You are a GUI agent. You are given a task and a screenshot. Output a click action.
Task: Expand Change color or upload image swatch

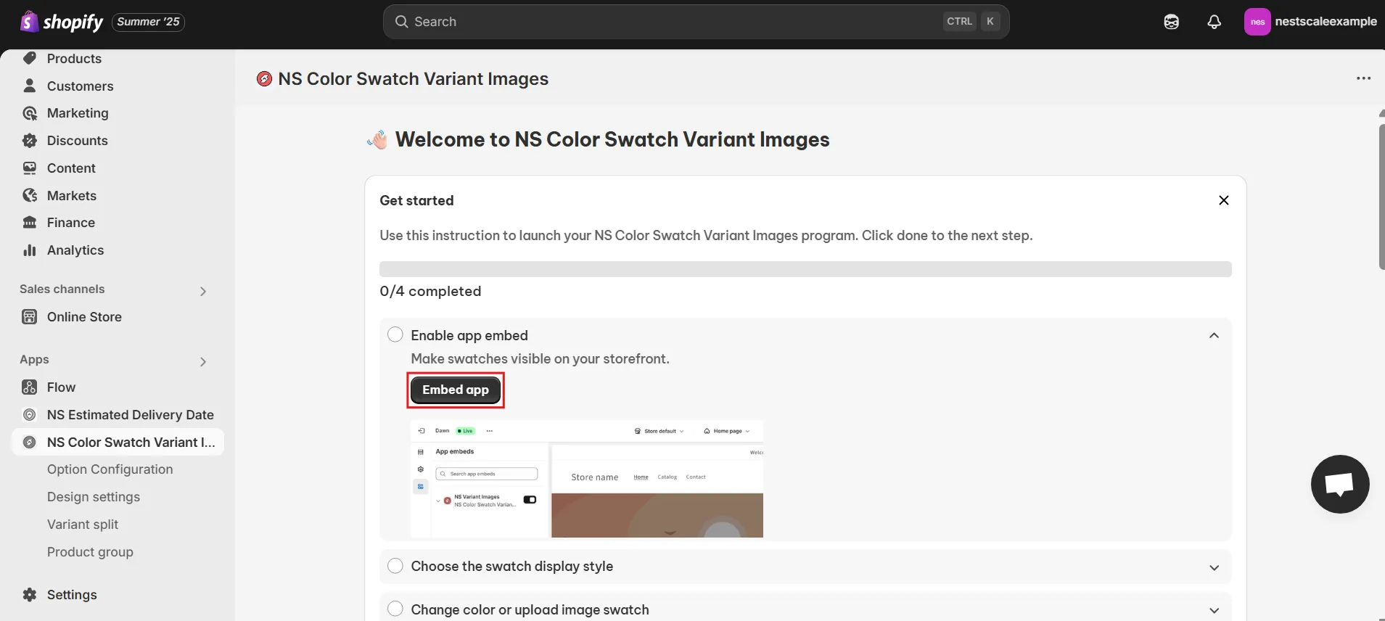point(1215,610)
